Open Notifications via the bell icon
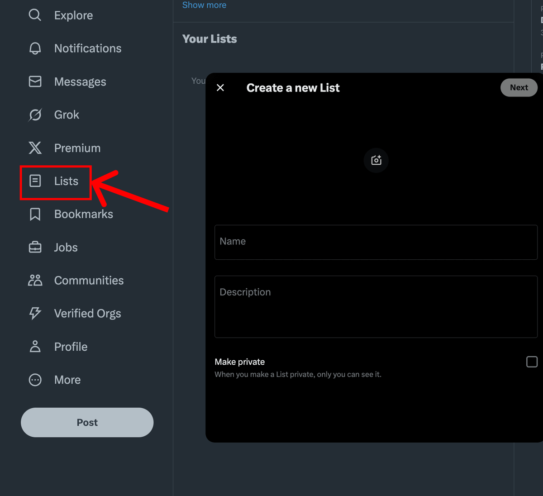This screenshot has width=543, height=496. (x=35, y=48)
